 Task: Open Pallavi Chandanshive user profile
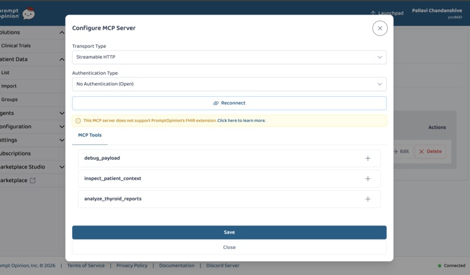437,13
